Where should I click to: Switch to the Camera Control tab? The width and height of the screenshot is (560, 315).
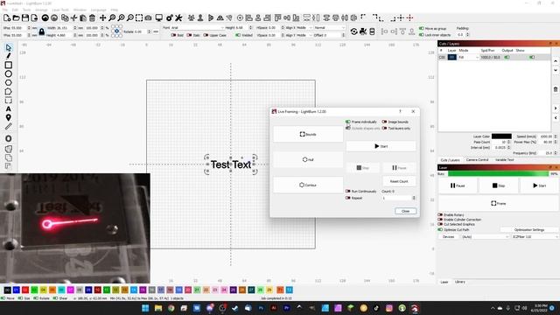click(x=477, y=160)
